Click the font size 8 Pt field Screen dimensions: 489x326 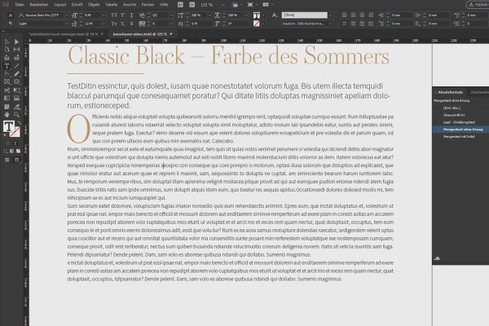(91, 15)
